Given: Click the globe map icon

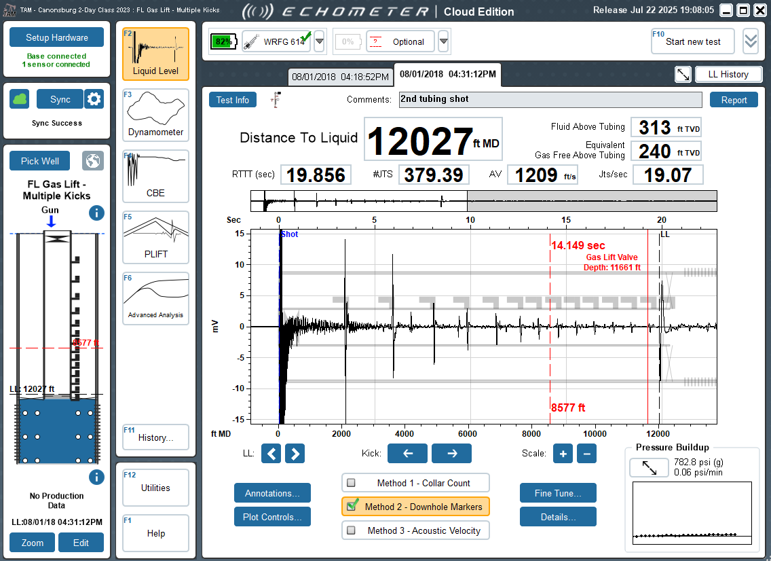Looking at the screenshot, I should (93, 161).
